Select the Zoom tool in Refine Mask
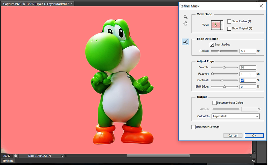Viewport: 268px width, 165px height. click(185, 17)
